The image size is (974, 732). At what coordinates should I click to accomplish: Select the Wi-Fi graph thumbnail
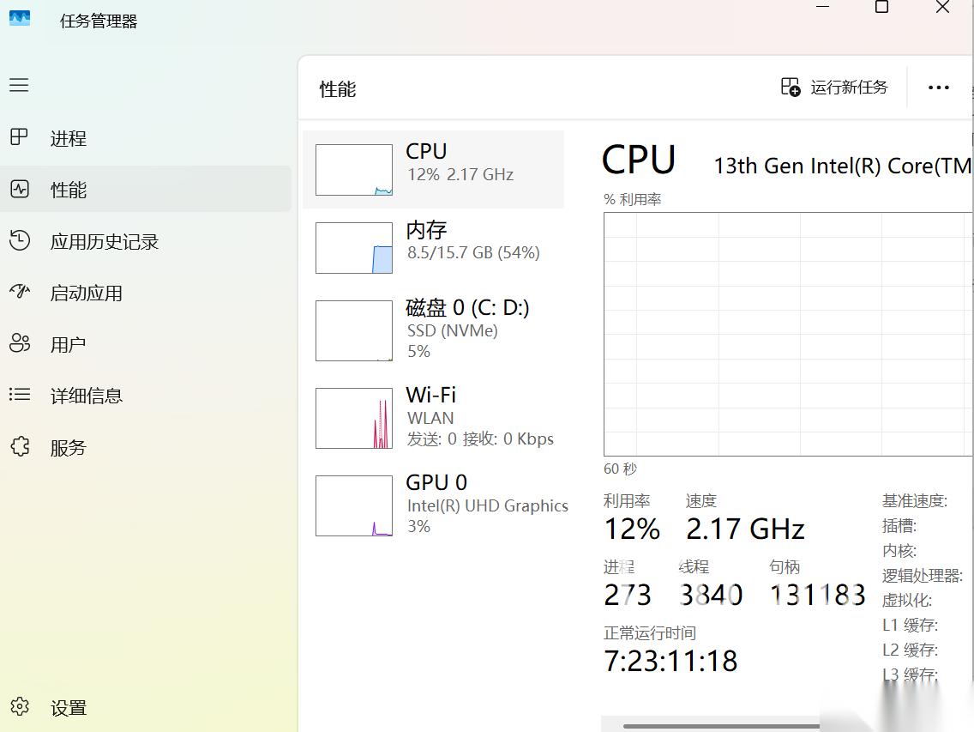[354, 418]
